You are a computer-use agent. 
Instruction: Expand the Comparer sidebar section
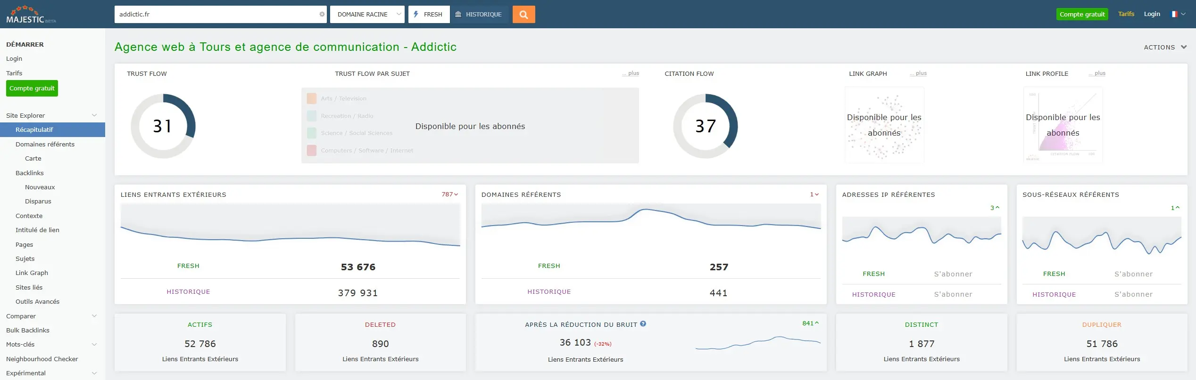[x=94, y=316]
